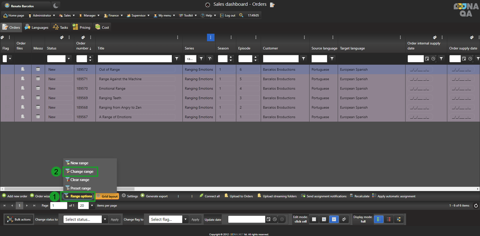Click the refresh icon beside items count
This screenshot has width=480, height=236.
(x=476, y=206)
